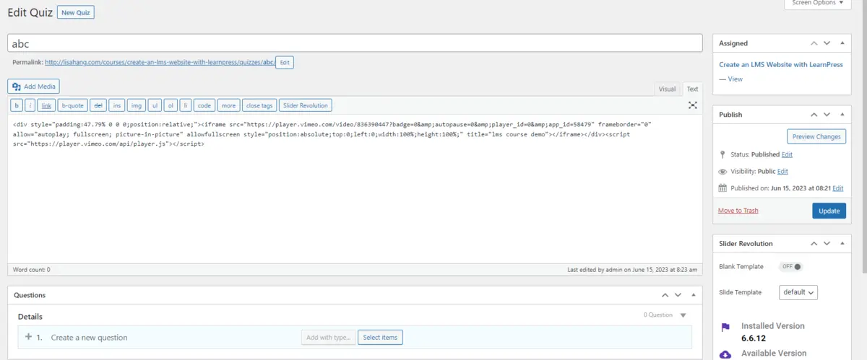Viewport: 867px width, 360px height.
Task: Insert b-quote tag
Action: pyautogui.click(x=73, y=105)
